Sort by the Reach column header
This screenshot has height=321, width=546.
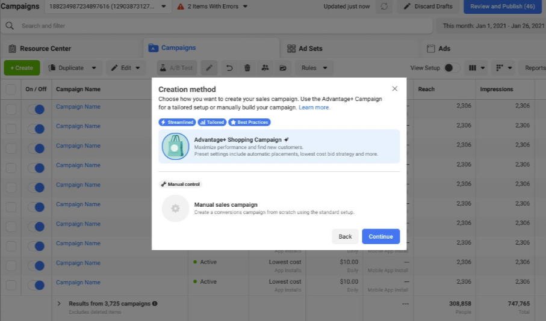click(x=426, y=90)
